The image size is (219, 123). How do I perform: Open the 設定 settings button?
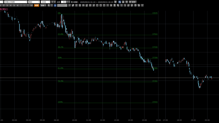132,2
